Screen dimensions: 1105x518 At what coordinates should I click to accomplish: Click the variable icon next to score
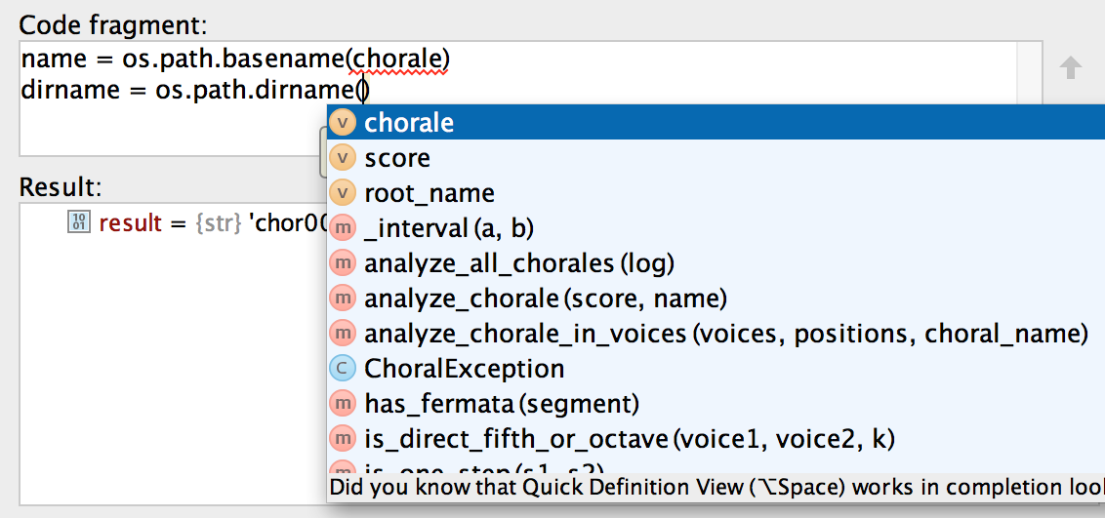point(342,158)
